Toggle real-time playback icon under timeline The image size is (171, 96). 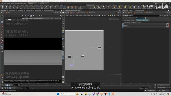tap(10, 88)
